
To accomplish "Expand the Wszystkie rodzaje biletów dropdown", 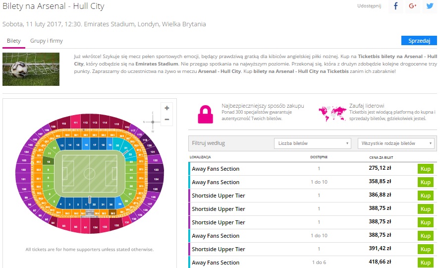I will 396,143.
